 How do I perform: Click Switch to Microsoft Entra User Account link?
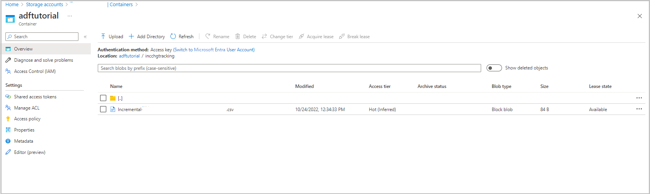pyautogui.click(x=214, y=50)
